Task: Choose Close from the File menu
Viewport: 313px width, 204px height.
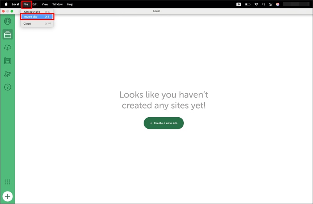Action: pos(37,23)
